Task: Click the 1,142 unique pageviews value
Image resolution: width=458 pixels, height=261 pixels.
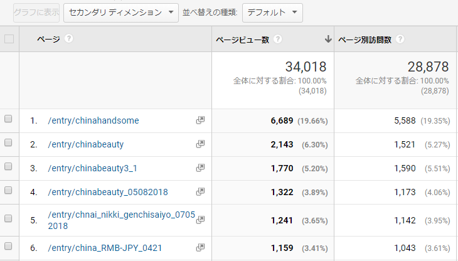Action: tap(405, 220)
